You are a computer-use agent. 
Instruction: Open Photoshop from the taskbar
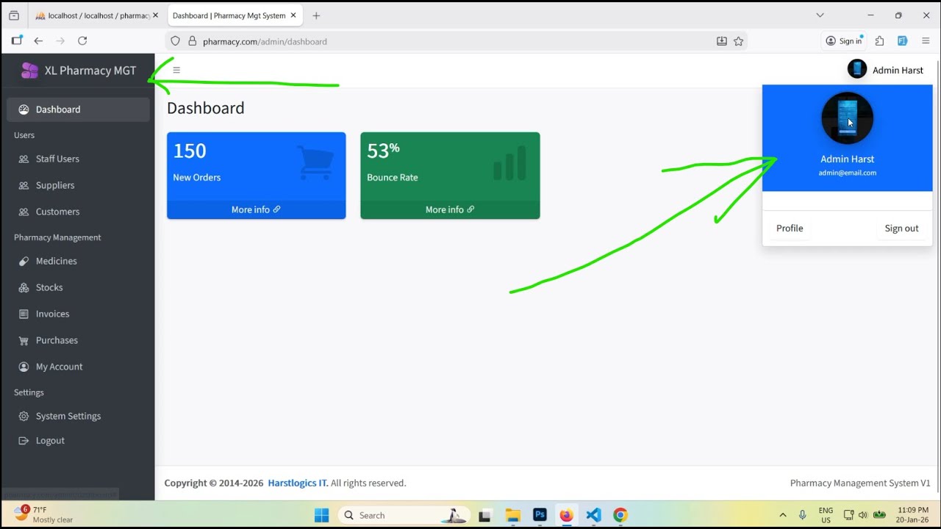tap(540, 515)
